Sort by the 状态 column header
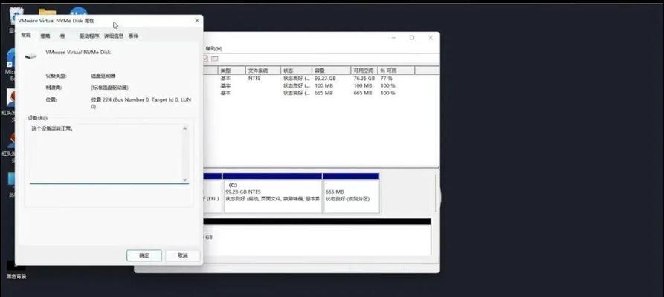 297,71
